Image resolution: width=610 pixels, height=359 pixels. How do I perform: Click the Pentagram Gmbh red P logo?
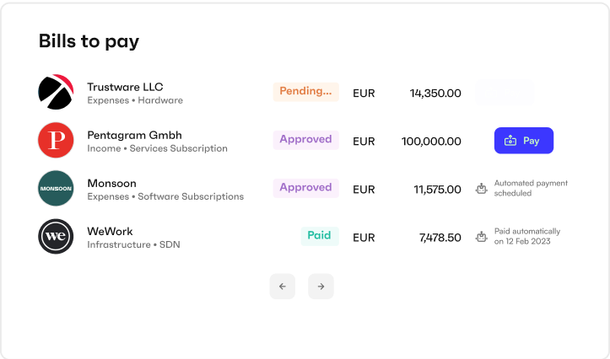tap(56, 140)
